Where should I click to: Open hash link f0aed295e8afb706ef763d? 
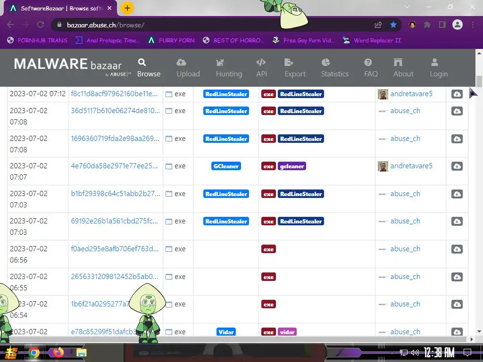[x=115, y=249]
